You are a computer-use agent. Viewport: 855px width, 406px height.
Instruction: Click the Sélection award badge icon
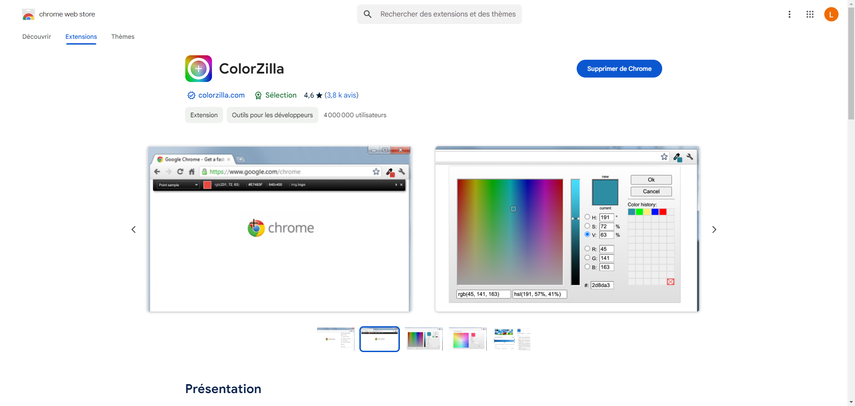coord(258,95)
